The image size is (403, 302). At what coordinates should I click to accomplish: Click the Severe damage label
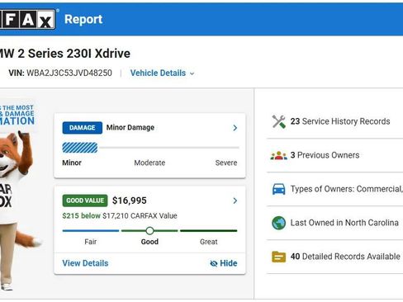226,163
